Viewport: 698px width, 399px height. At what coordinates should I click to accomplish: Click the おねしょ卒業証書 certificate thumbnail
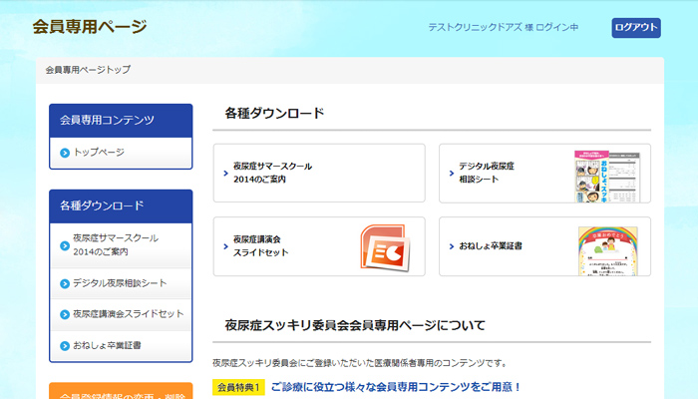(607, 249)
